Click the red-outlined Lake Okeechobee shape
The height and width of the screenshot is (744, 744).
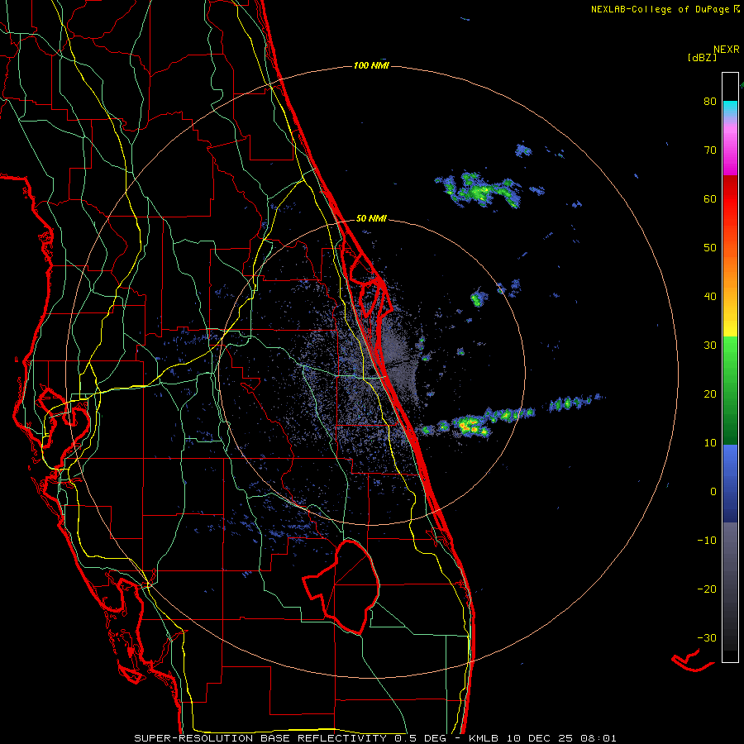click(341, 587)
